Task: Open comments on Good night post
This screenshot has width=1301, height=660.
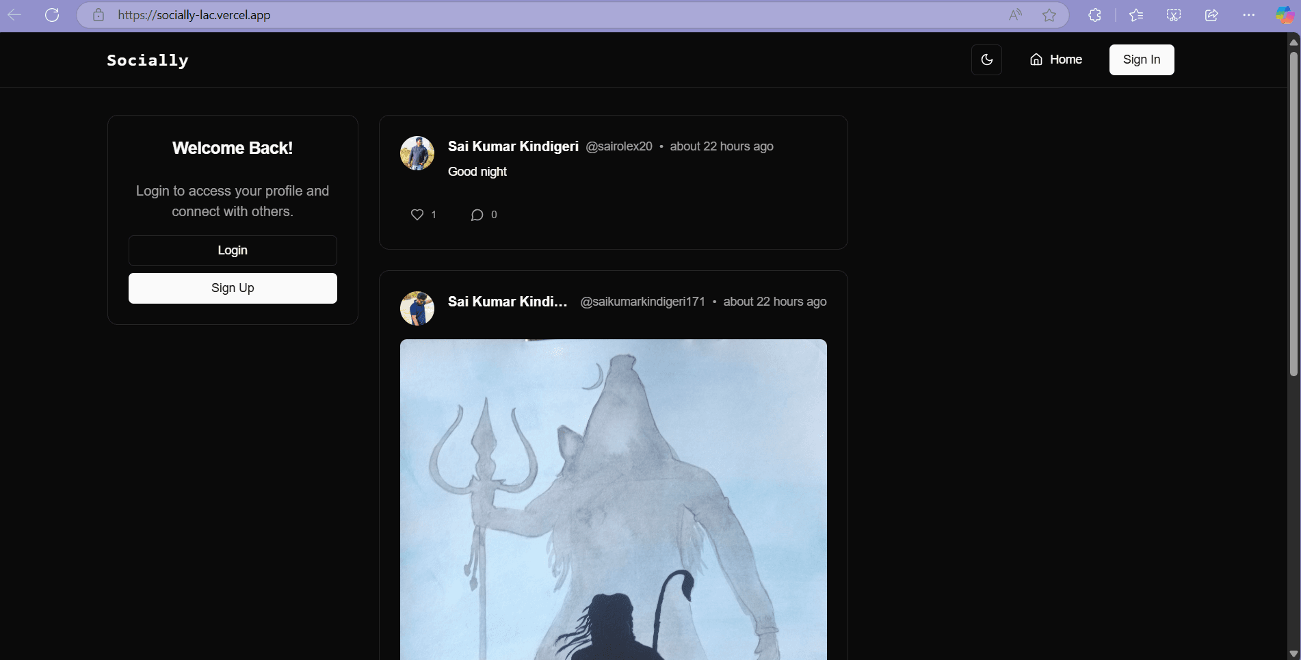Action: 477,215
